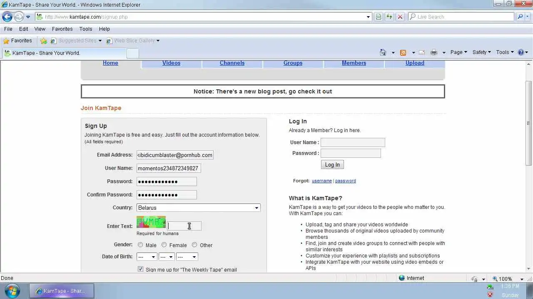
Task: Open the Groups site tab
Action: 293,63
